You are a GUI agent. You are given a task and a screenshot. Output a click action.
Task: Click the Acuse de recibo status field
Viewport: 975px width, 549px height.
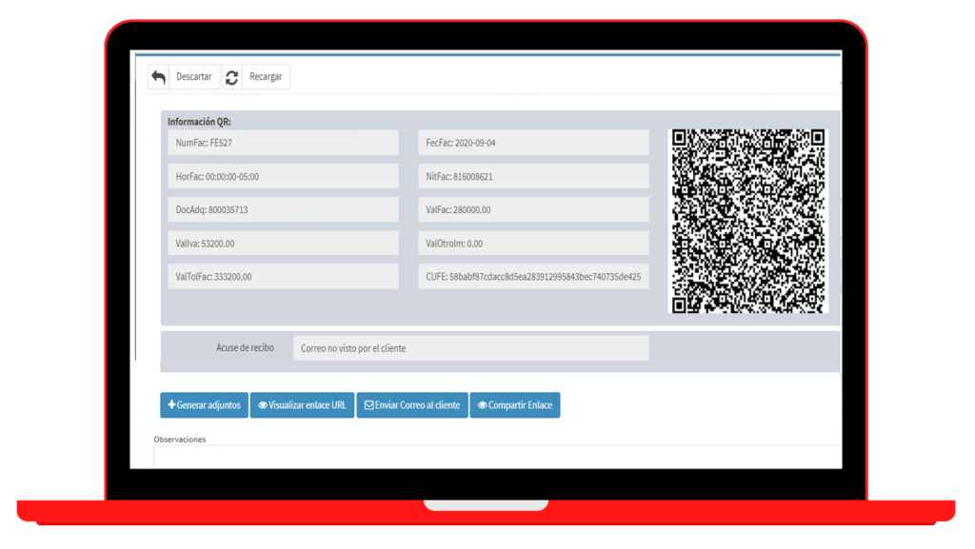pyautogui.click(x=471, y=348)
